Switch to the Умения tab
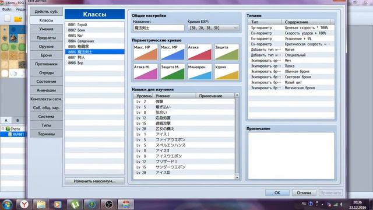373x210 pixels. pos(47,29)
